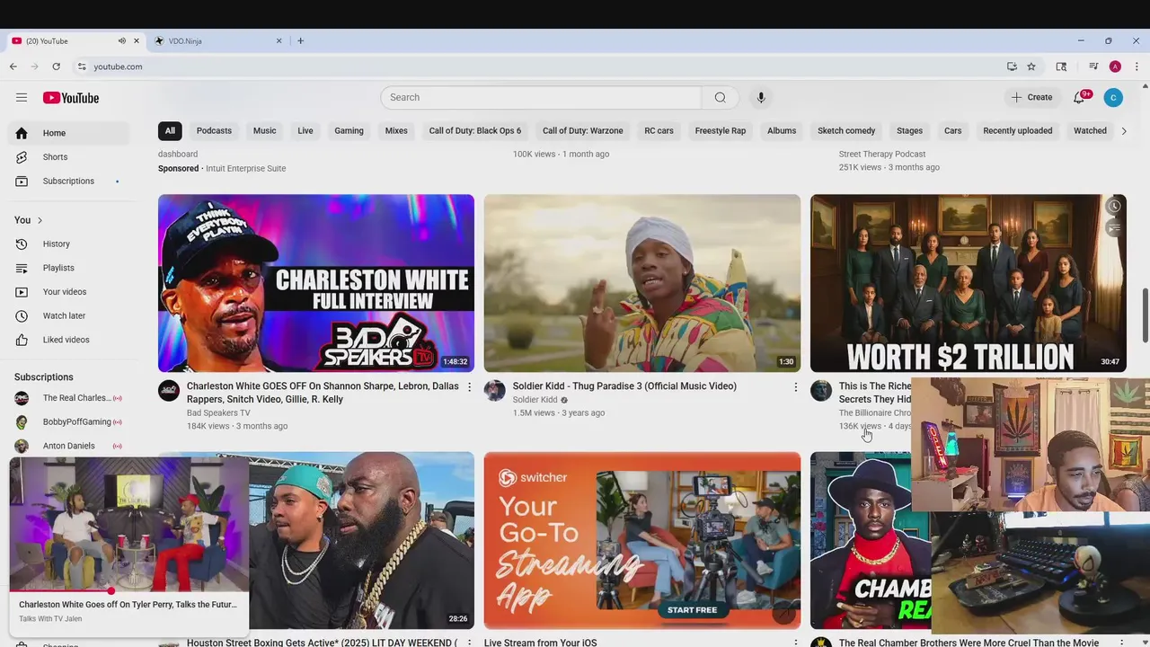Select the Gaming filter chip

(349, 131)
